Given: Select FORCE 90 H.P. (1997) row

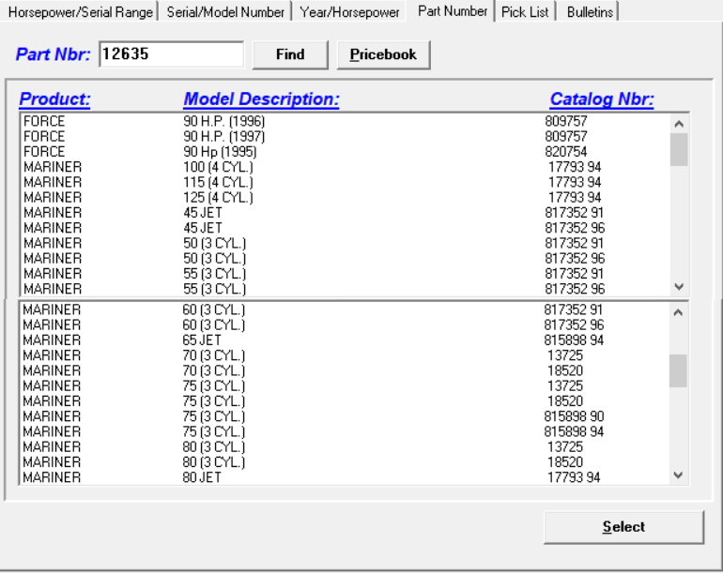Looking at the screenshot, I should pos(345,136).
